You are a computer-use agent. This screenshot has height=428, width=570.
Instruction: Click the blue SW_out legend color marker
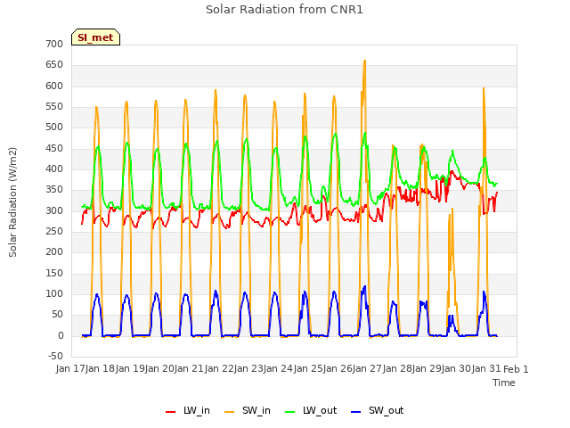[356, 412]
